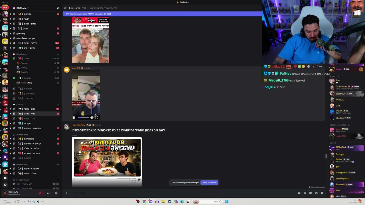Add a channel to Stream zone category

[x=58, y=134]
